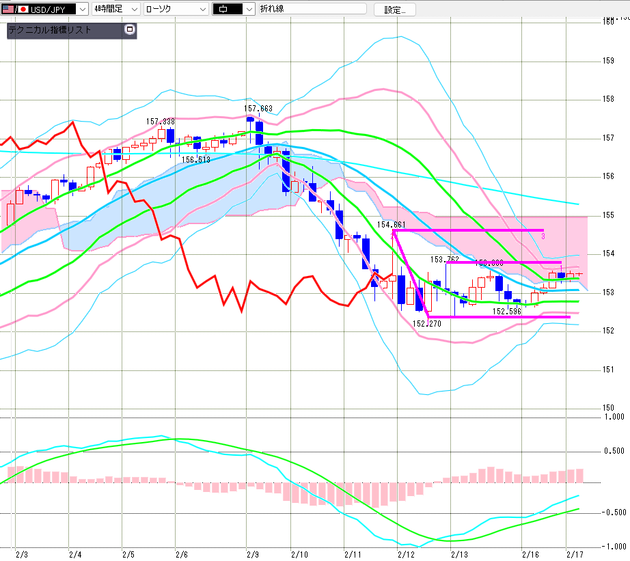Click the 2/3 date axis label
The width and height of the screenshot is (630, 561).
click(22, 553)
